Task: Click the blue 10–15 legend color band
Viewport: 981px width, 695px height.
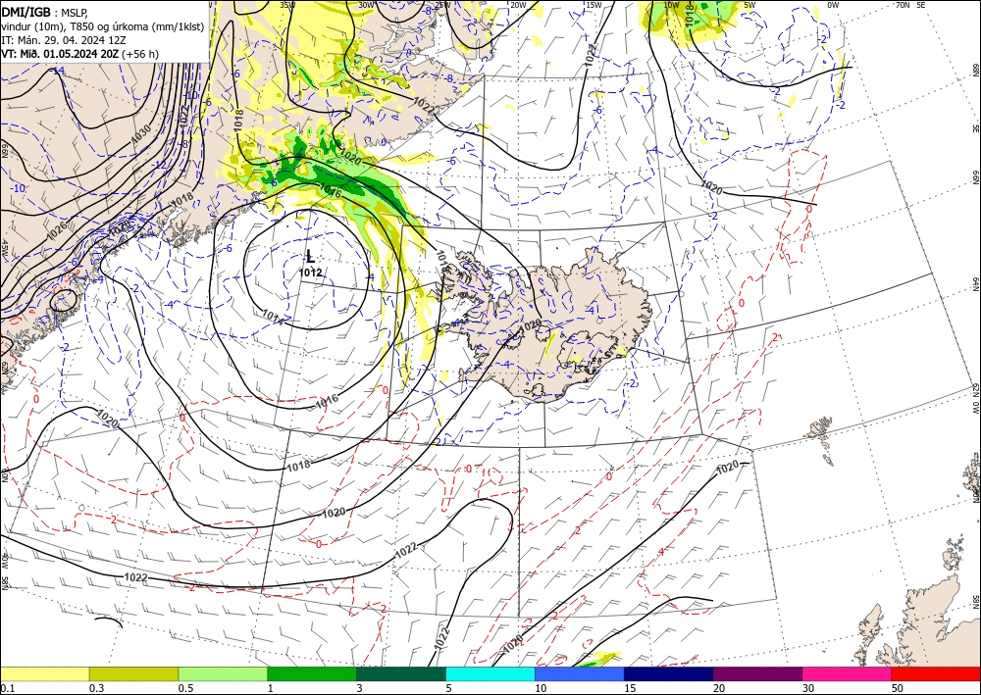Action: (580, 673)
